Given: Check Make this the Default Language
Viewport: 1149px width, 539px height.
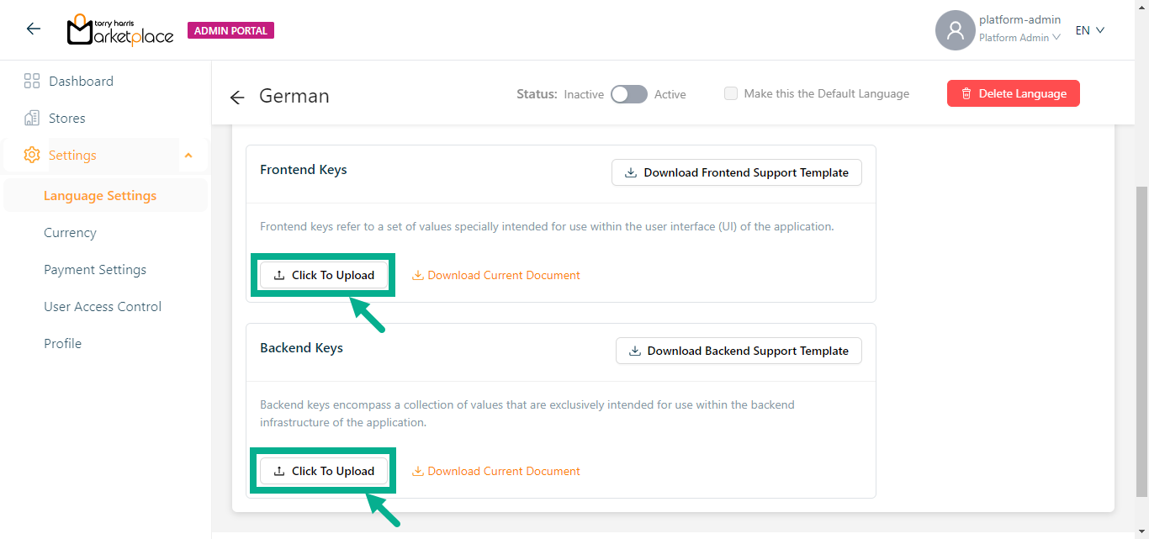Looking at the screenshot, I should (x=731, y=94).
